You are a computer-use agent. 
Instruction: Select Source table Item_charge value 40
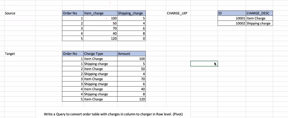coord(100,34)
